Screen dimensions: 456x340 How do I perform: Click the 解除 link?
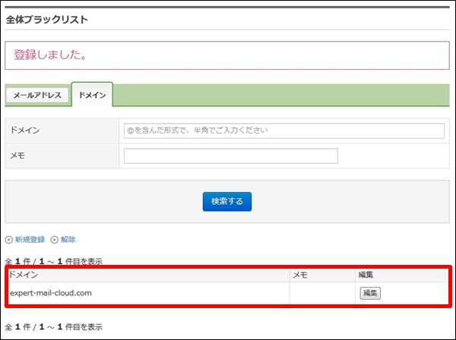tap(68, 240)
